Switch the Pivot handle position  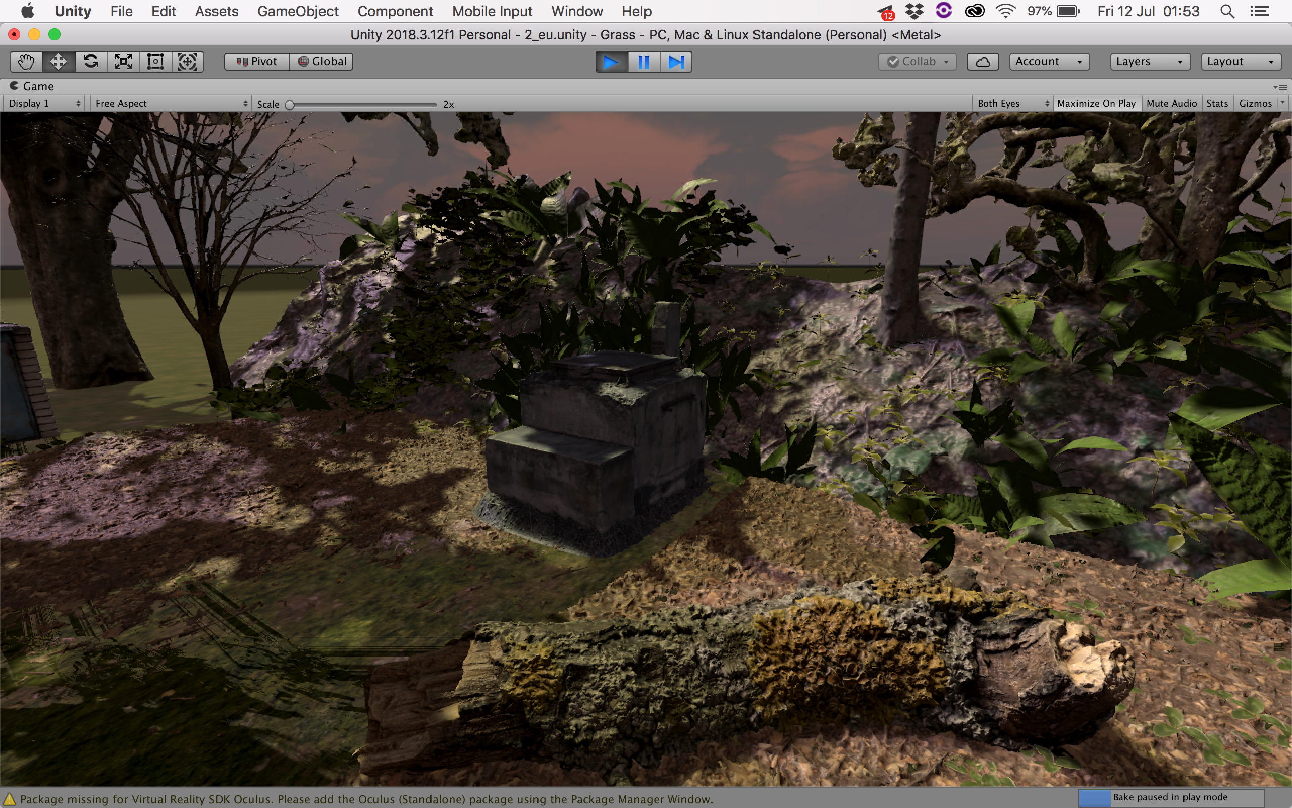(257, 62)
